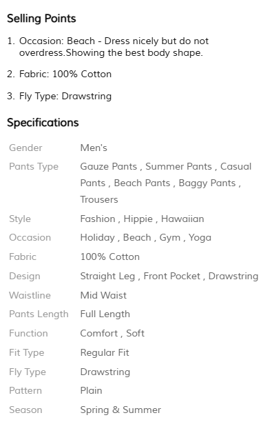Image resolution: width=272 pixels, height=422 pixels.
Task: Click the Men's gender value
Action: pos(94,148)
